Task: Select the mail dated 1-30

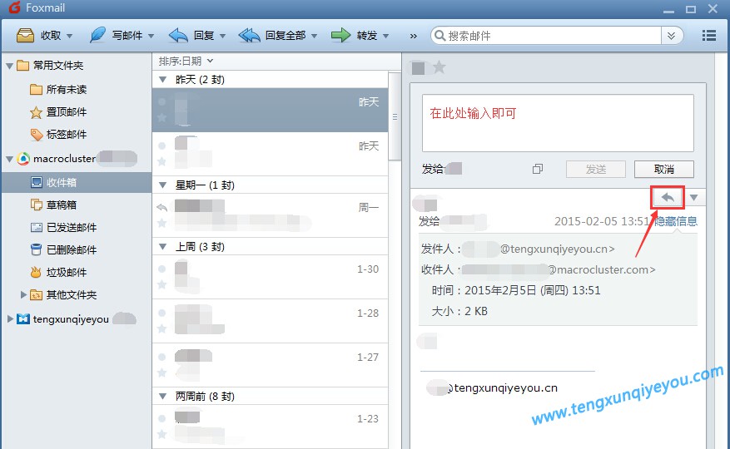Action: 270,277
